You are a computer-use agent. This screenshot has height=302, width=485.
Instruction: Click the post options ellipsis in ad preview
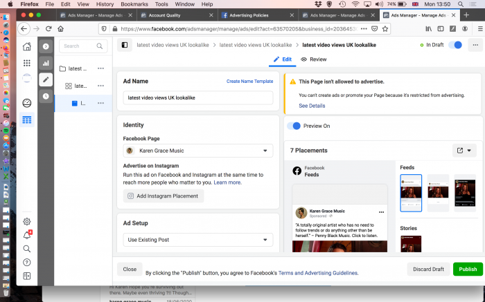pos(381,212)
